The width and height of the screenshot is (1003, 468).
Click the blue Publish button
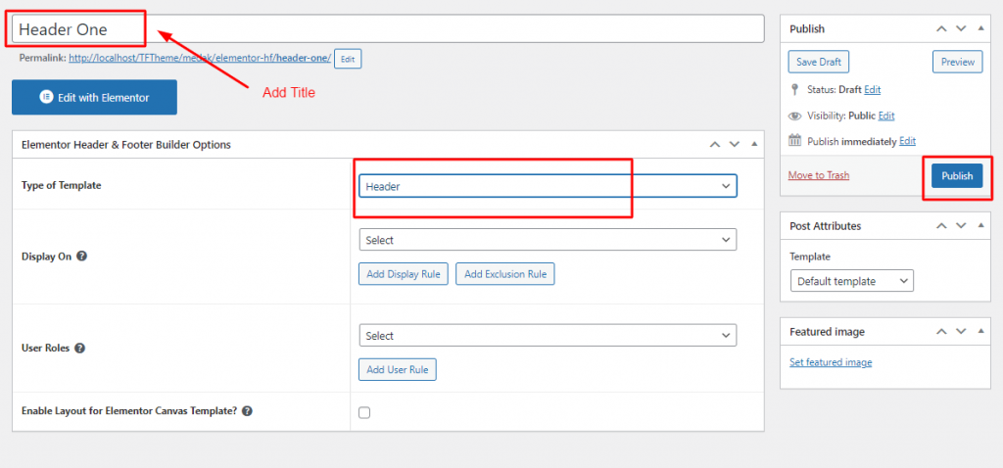tap(957, 176)
